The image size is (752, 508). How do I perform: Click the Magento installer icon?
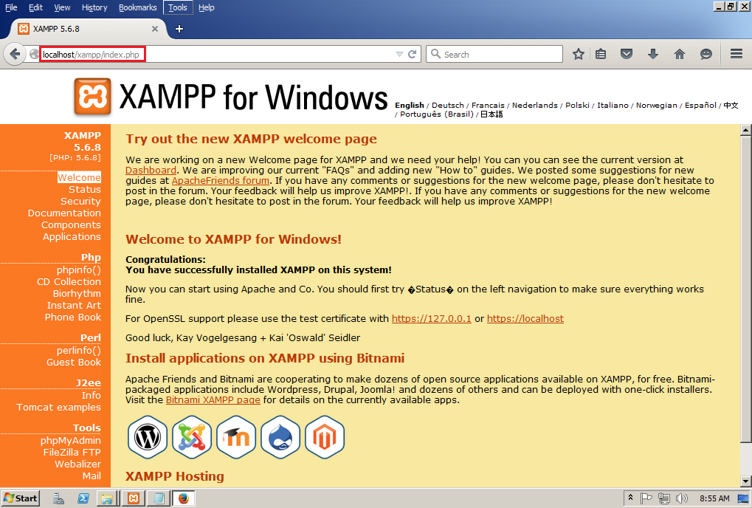pos(325,437)
